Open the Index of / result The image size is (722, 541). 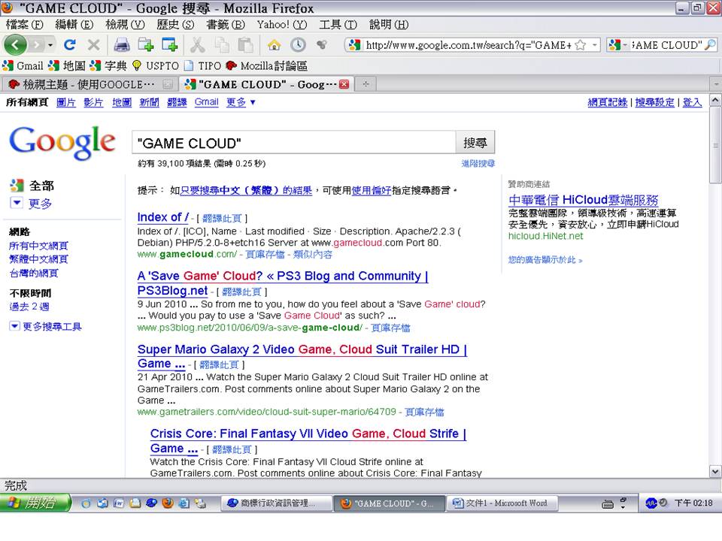click(x=163, y=217)
